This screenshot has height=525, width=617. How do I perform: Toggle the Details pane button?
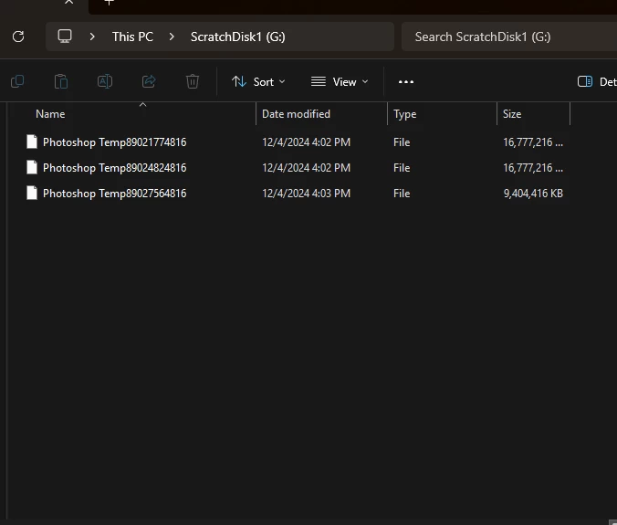[597, 82]
